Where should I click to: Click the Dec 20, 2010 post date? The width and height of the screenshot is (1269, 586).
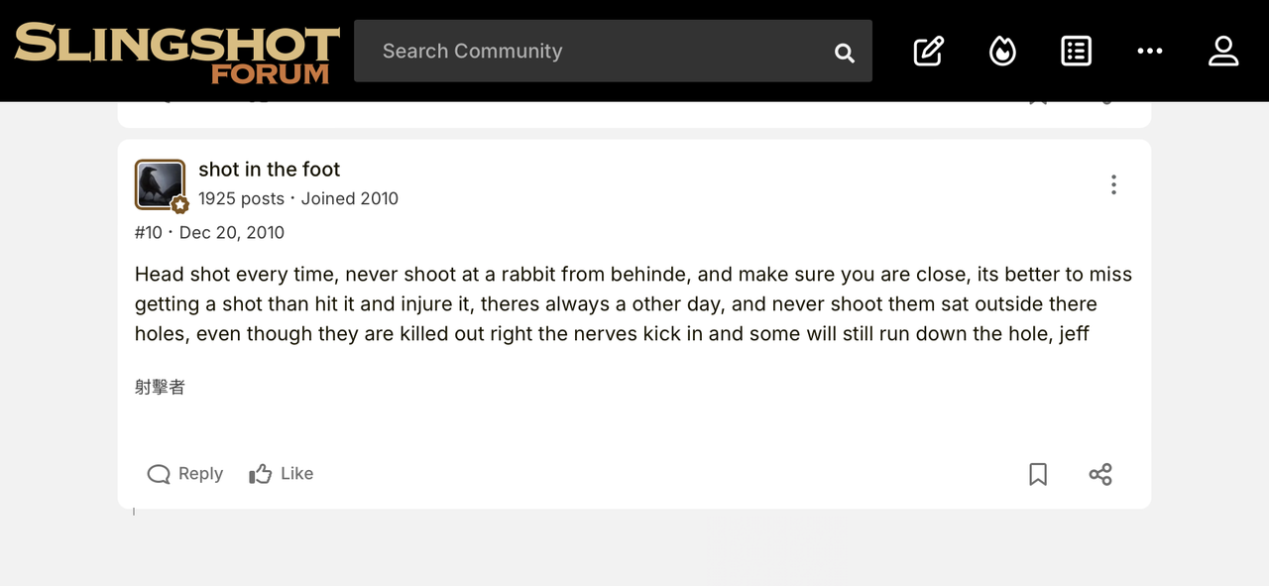[x=232, y=233]
